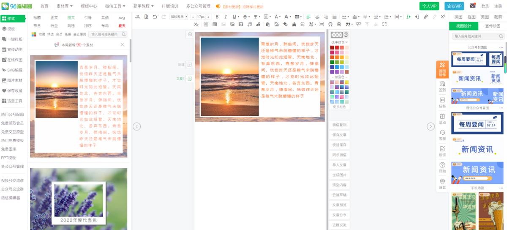Open 设置 settings in the right side rail
Viewport: 507px width, 230px height.
point(442,183)
